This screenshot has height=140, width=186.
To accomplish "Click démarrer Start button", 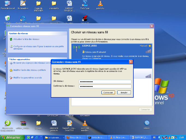I will point(12,138).
